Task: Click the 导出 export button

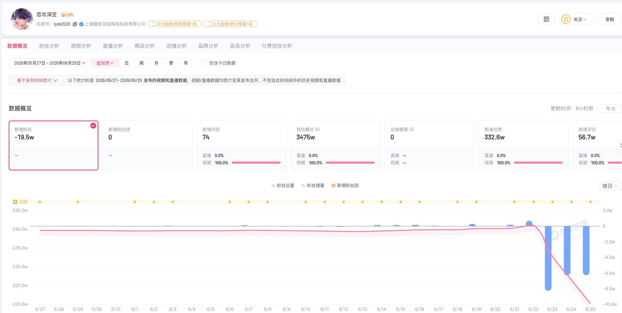Action: pyautogui.click(x=611, y=109)
